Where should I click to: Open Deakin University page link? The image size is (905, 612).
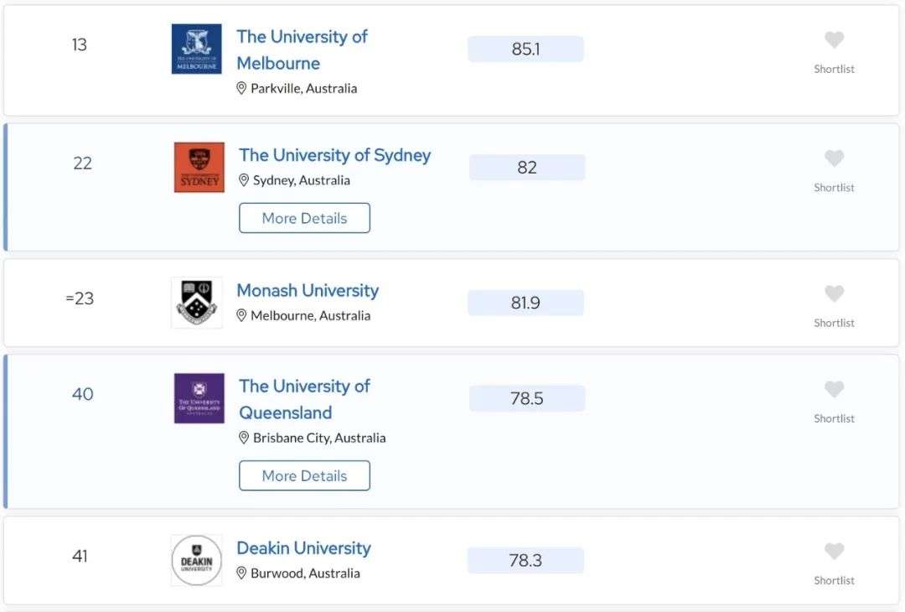point(303,548)
